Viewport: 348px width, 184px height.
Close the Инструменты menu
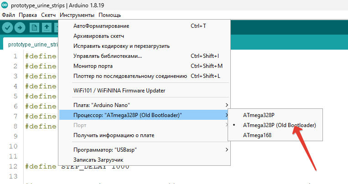[77, 15]
